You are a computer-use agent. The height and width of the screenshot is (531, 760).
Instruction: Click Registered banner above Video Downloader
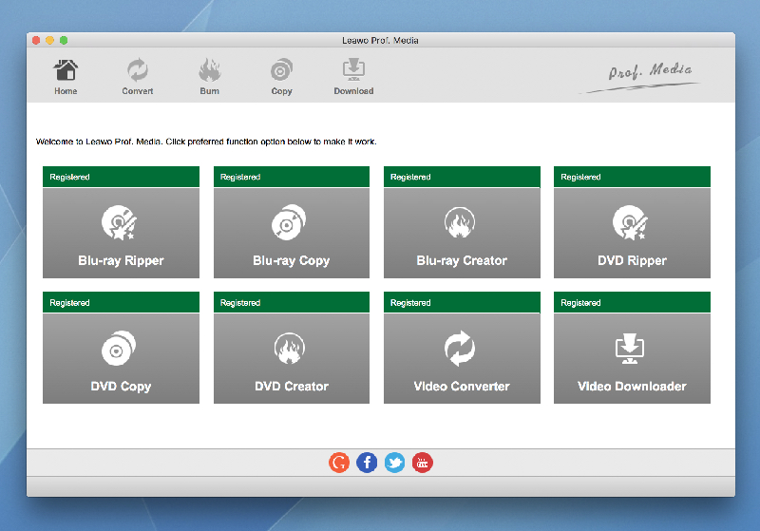(x=632, y=302)
